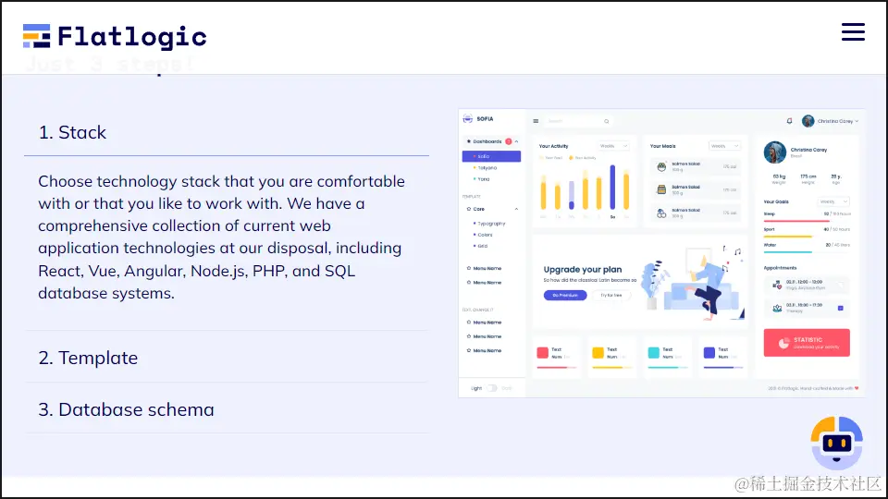This screenshot has width=888, height=499.
Task: Expand the 2. Template step
Action: click(x=227, y=358)
